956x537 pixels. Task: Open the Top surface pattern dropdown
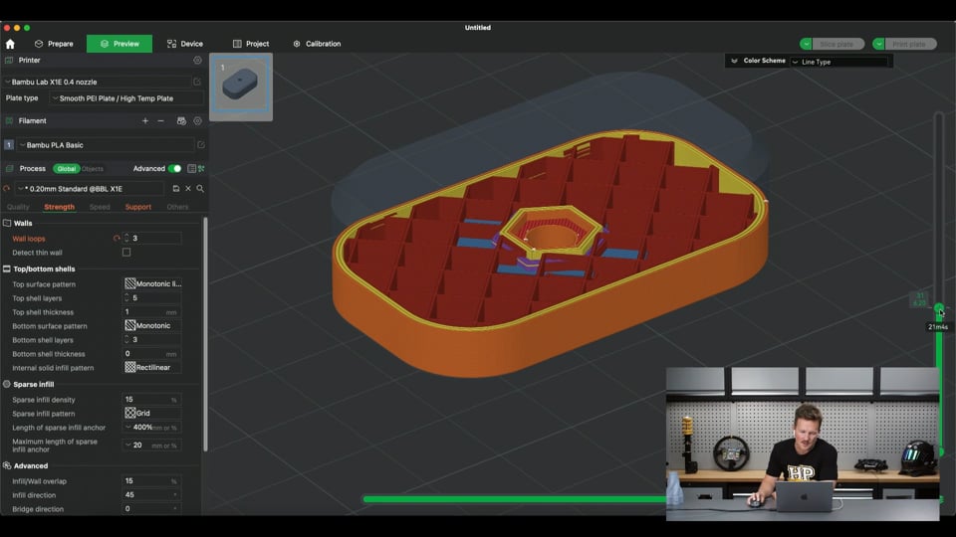(x=152, y=283)
